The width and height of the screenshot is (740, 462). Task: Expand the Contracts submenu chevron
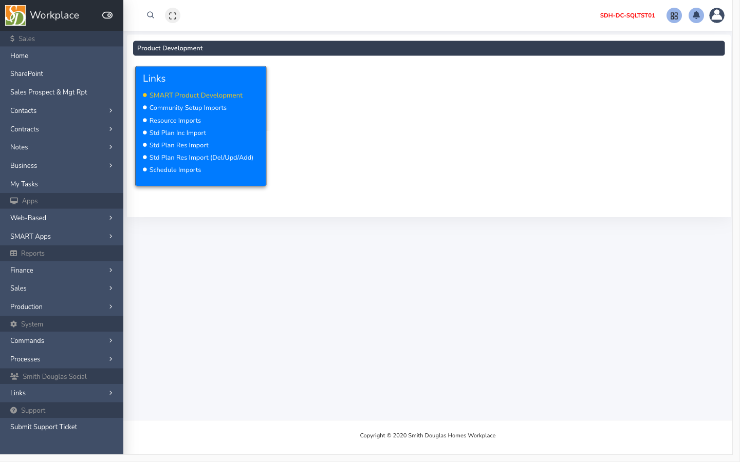[x=110, y=129]
